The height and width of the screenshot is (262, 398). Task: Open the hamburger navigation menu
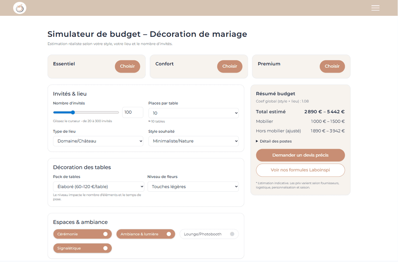(x=375, y=8)
